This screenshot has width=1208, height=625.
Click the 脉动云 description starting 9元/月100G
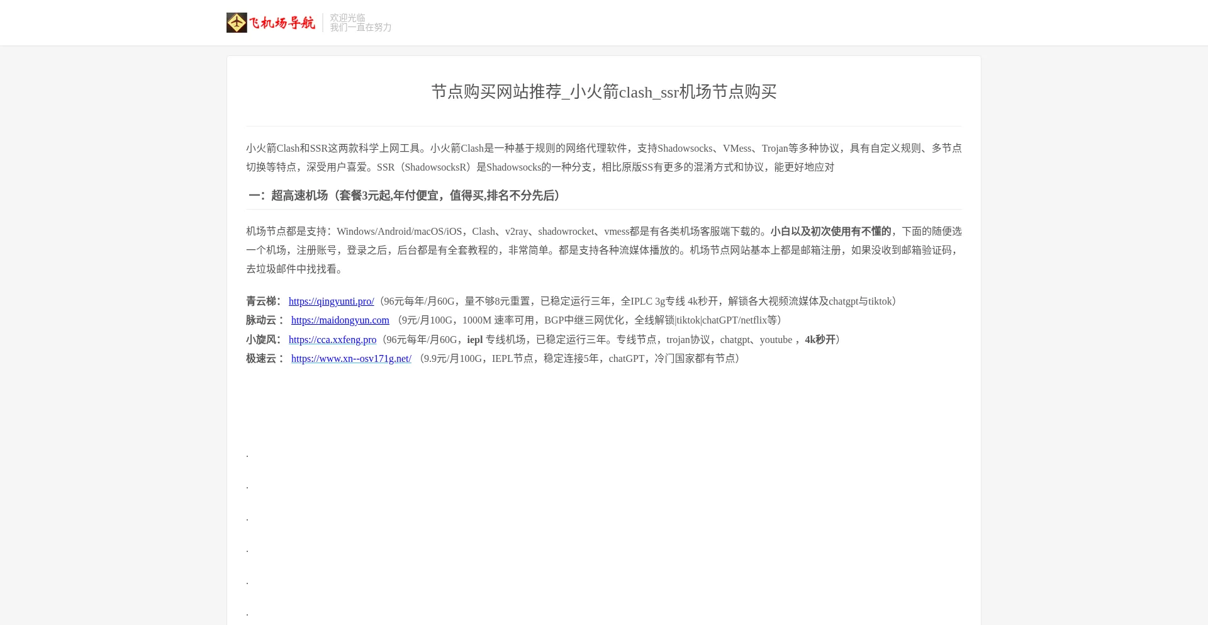pos(589,320)
